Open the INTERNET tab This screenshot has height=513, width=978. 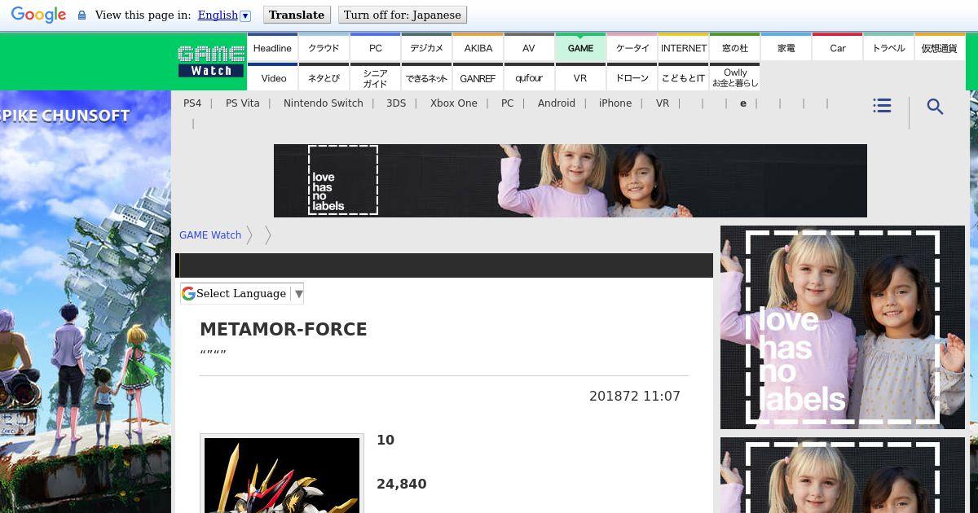click(683, 47)
